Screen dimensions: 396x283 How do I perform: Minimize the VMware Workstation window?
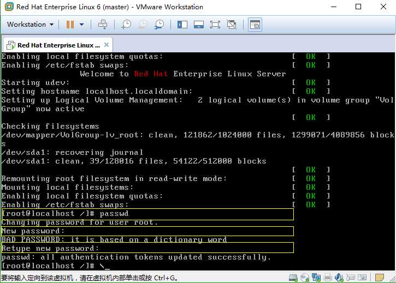334,7
